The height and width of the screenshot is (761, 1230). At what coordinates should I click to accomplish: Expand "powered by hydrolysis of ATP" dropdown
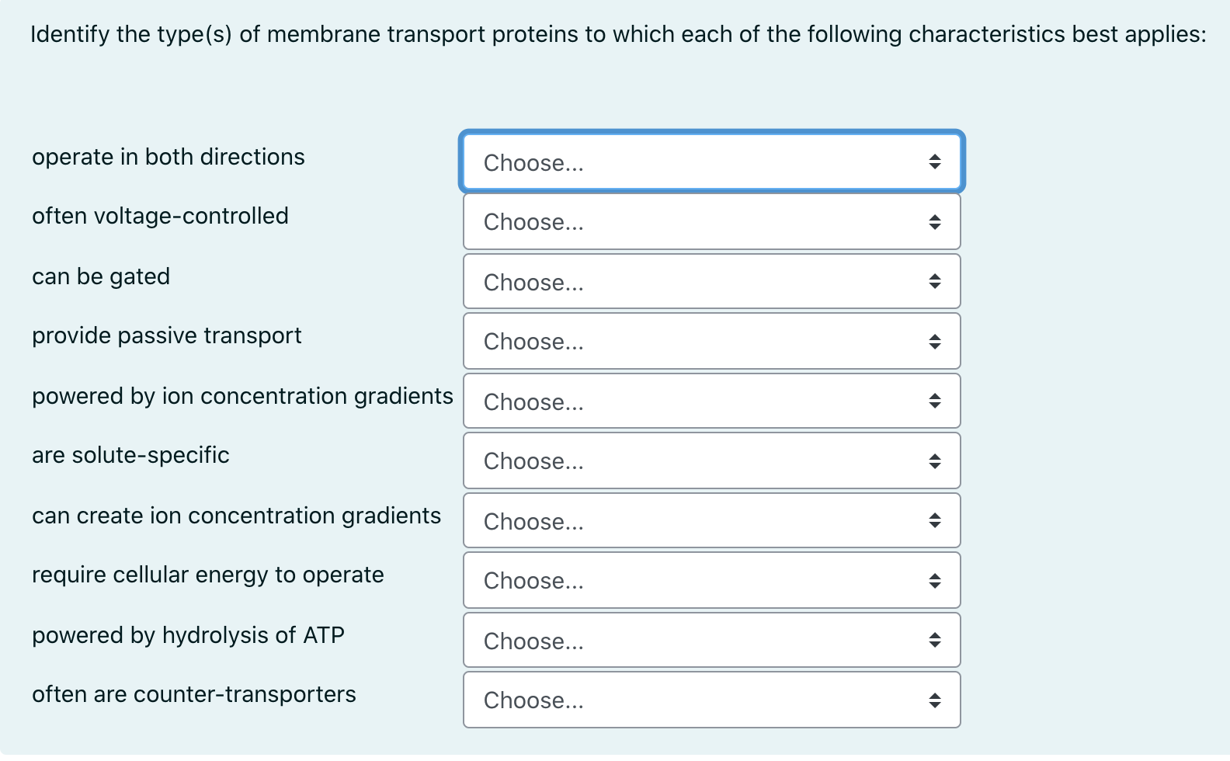[x=711, y=640]
